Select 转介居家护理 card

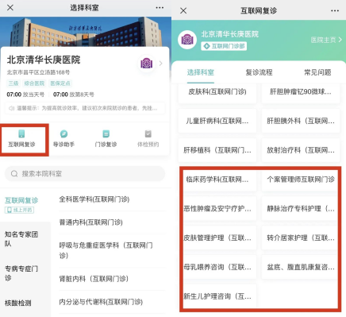point(300,238)
